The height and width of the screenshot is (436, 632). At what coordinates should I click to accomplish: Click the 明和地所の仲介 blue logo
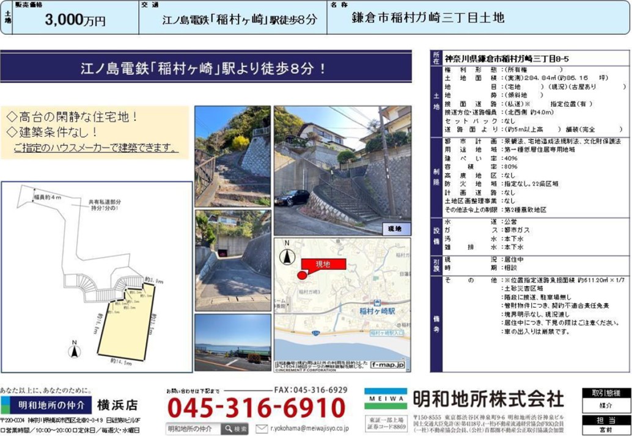(46, 405)
